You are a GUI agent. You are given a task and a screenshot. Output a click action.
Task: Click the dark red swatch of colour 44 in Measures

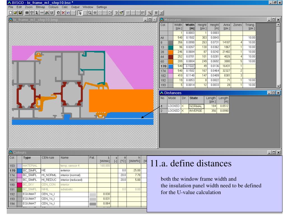click(171, 57)
